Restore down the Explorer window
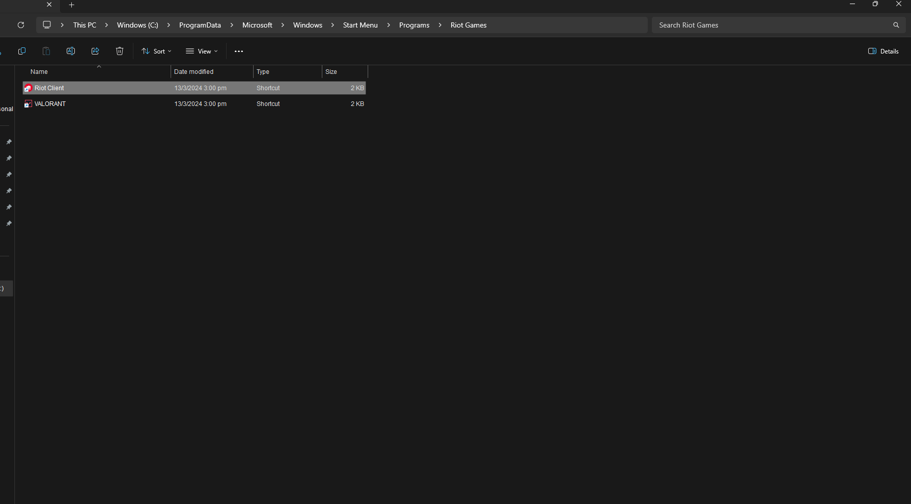 (875, 4)
